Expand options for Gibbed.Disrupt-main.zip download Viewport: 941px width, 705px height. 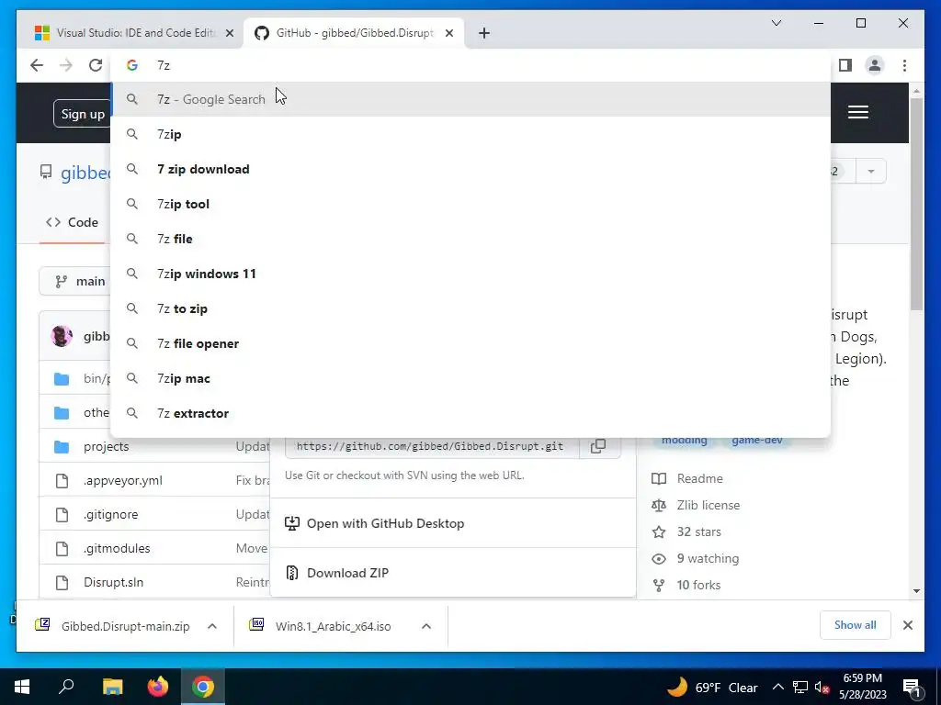(212, 626)
